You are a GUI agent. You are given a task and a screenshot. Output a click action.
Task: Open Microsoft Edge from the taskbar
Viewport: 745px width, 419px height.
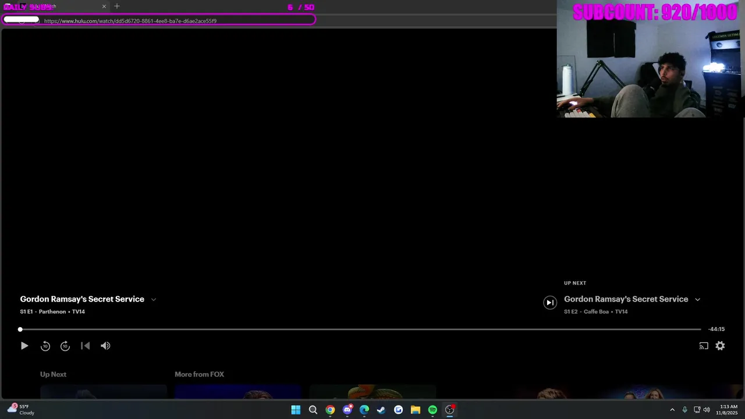(364, 410)
